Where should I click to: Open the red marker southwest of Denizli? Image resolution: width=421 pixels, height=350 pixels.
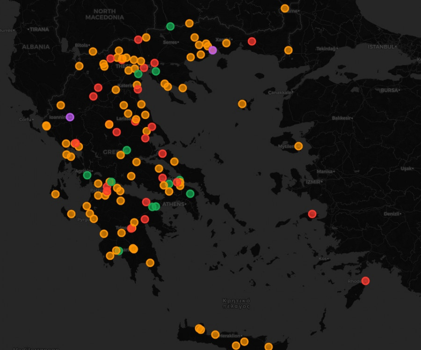tap(312, 214)
